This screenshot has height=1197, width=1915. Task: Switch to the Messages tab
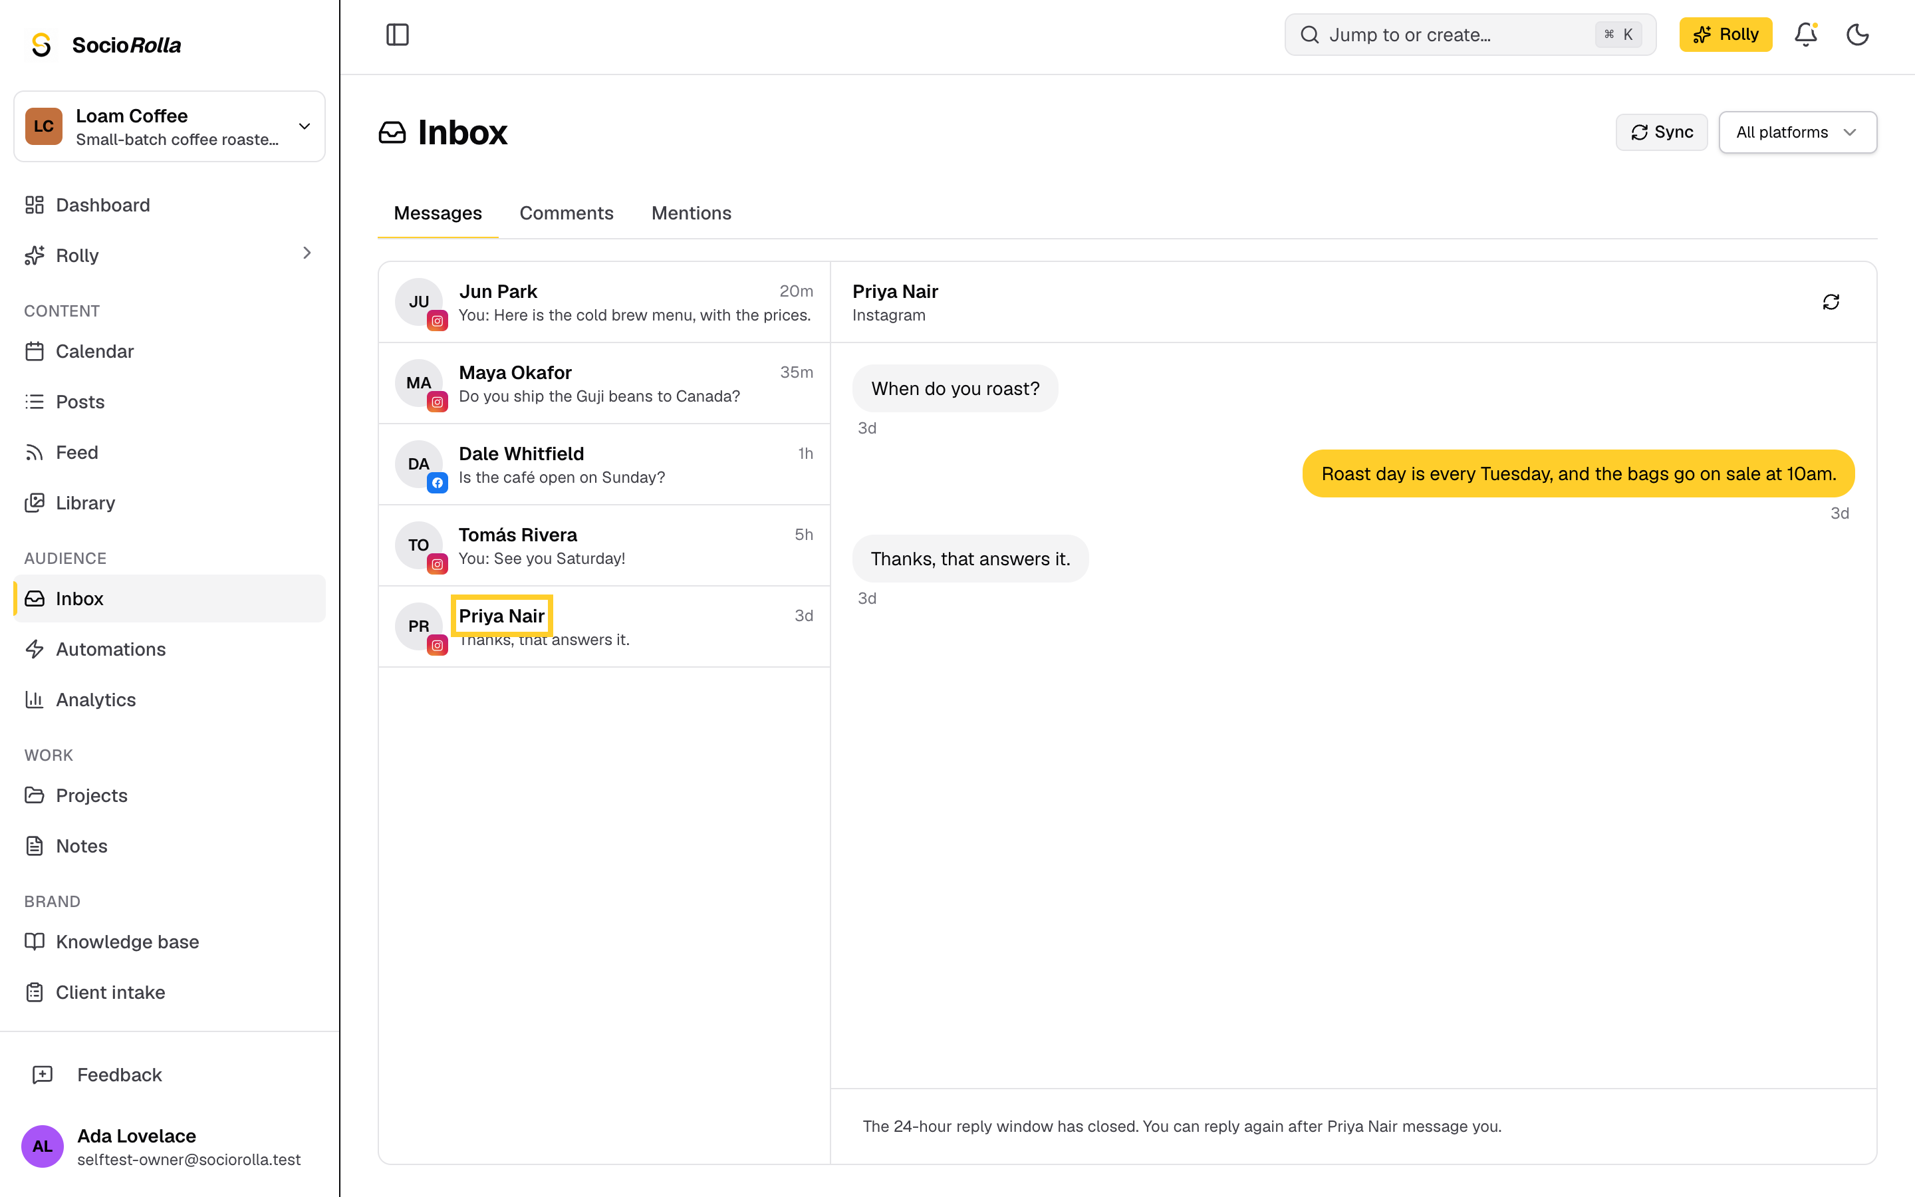click(438, 213)
